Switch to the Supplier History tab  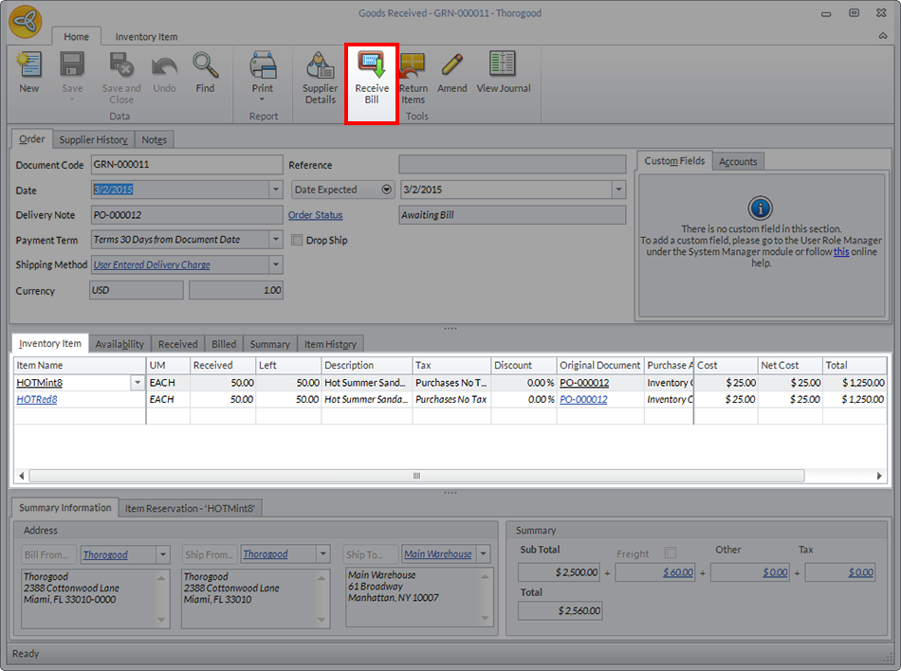click(93, 140)
